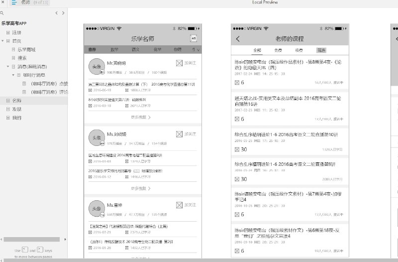Select the 推荐 subject tab

coord(92,49)
